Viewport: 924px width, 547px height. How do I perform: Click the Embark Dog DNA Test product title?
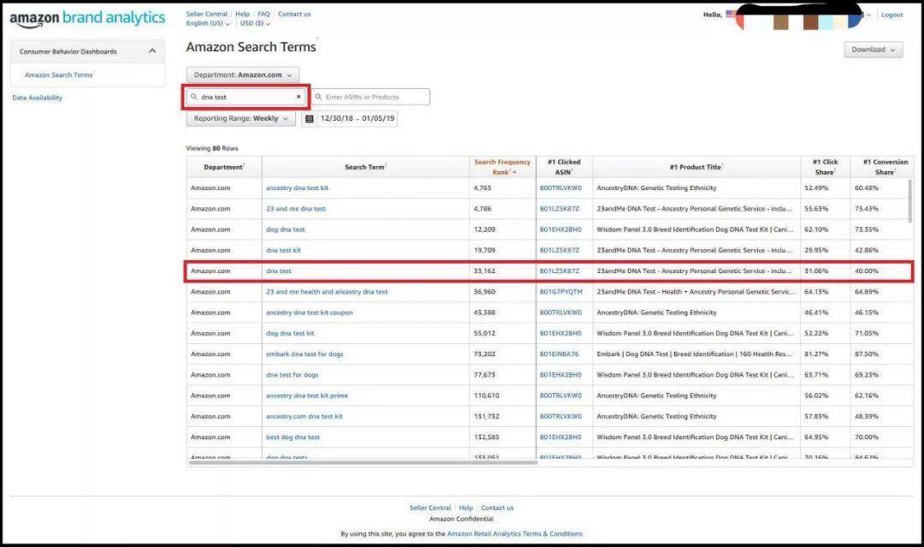[696, 354]
